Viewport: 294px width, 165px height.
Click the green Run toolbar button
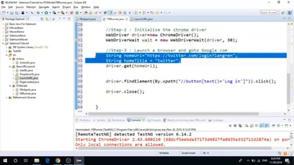pyautogui.click(x=46, y=13)
